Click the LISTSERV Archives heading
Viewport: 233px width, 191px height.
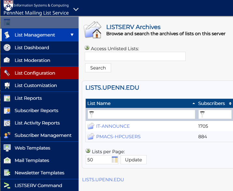133,27
